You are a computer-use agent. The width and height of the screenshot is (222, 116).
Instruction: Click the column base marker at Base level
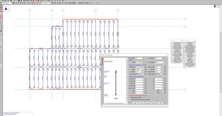click(x=116, y=95)
